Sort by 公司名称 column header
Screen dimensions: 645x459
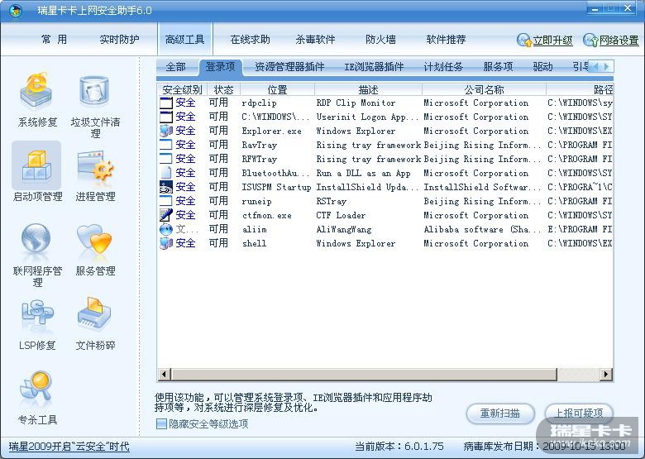(484, 89)
